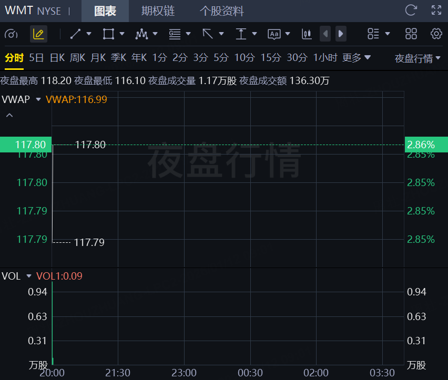The image size is (448, 380).
Task: Switch to the 图表 tab
Action: (x=105, y=11)
